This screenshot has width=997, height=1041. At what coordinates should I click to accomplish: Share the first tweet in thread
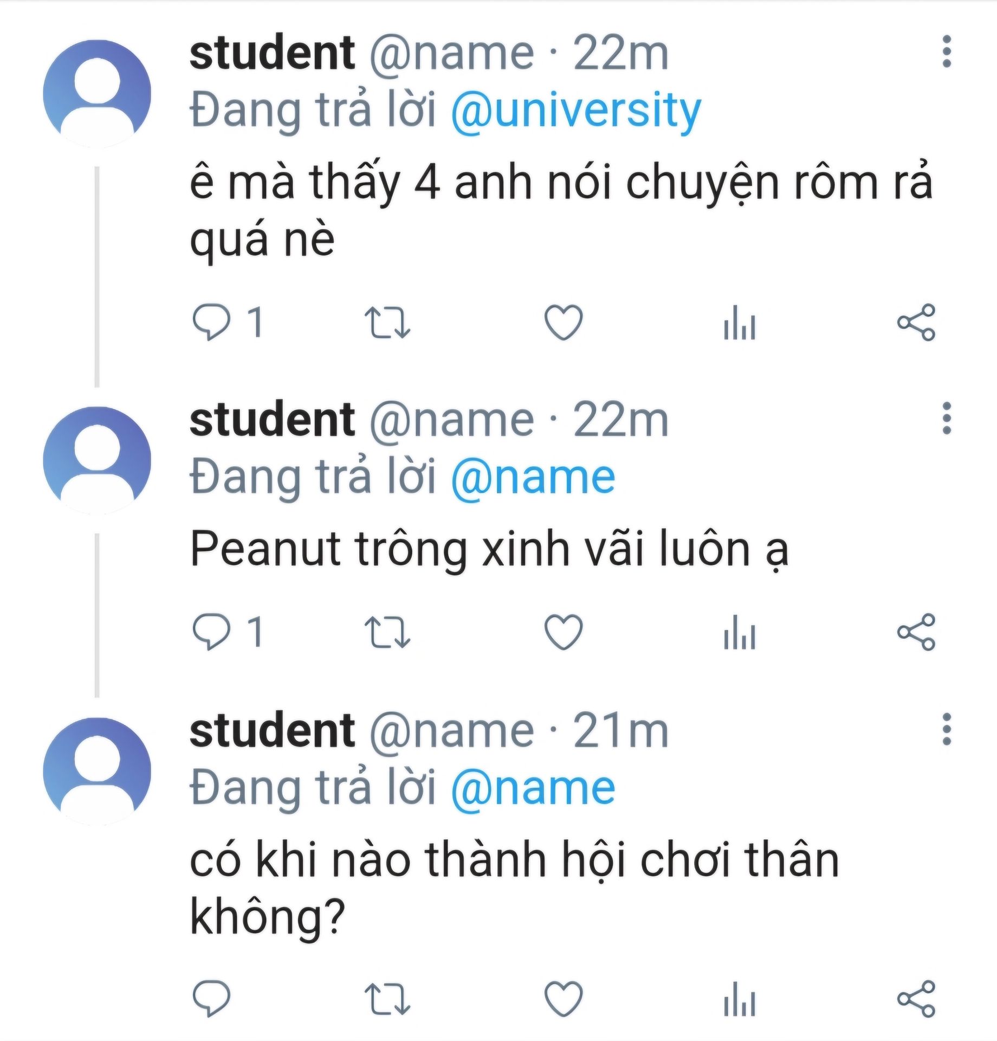(916, 323)
